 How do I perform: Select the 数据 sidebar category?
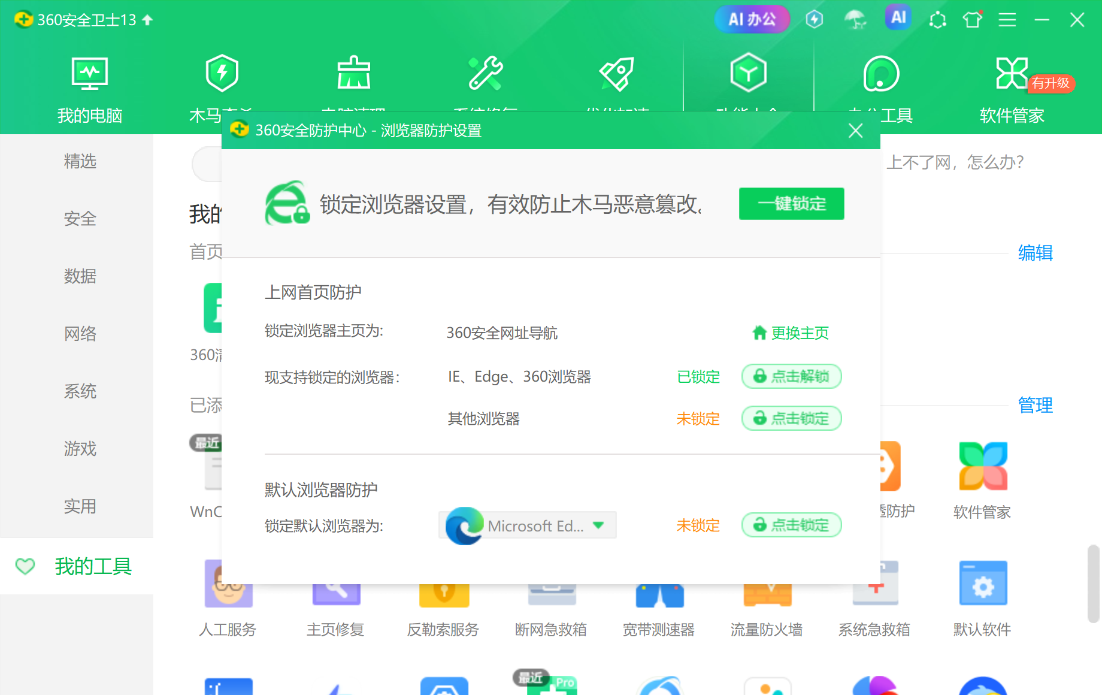tap(80, 276)
